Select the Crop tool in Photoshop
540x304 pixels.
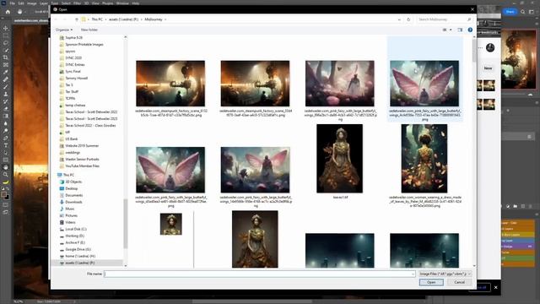(x=6, y=57)
